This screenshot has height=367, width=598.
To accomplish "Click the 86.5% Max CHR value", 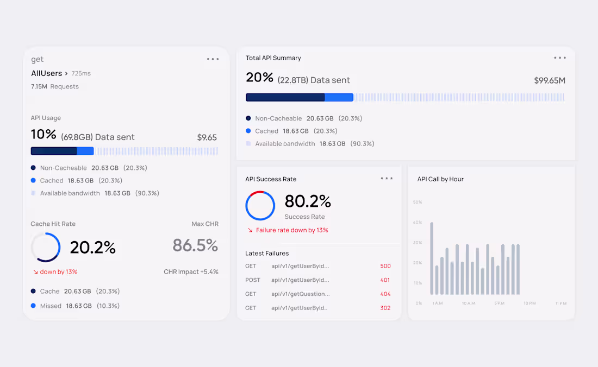I will tap(195, 245).
